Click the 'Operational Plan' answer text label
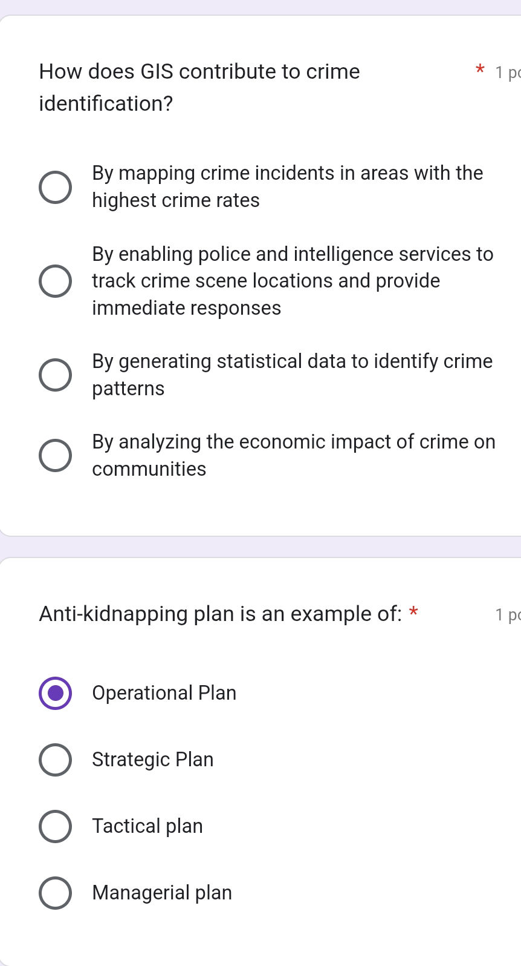This screenshot has height=966, width=521. tap(164, 693)
